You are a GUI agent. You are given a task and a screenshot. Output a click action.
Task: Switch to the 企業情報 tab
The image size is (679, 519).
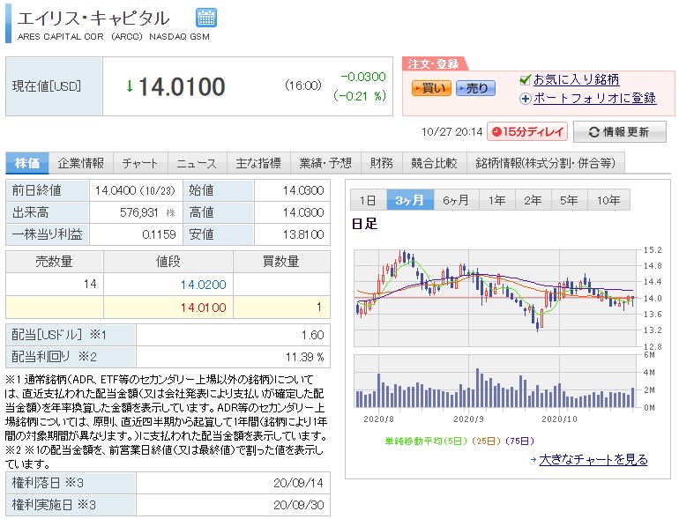click(x=81, y=163)
